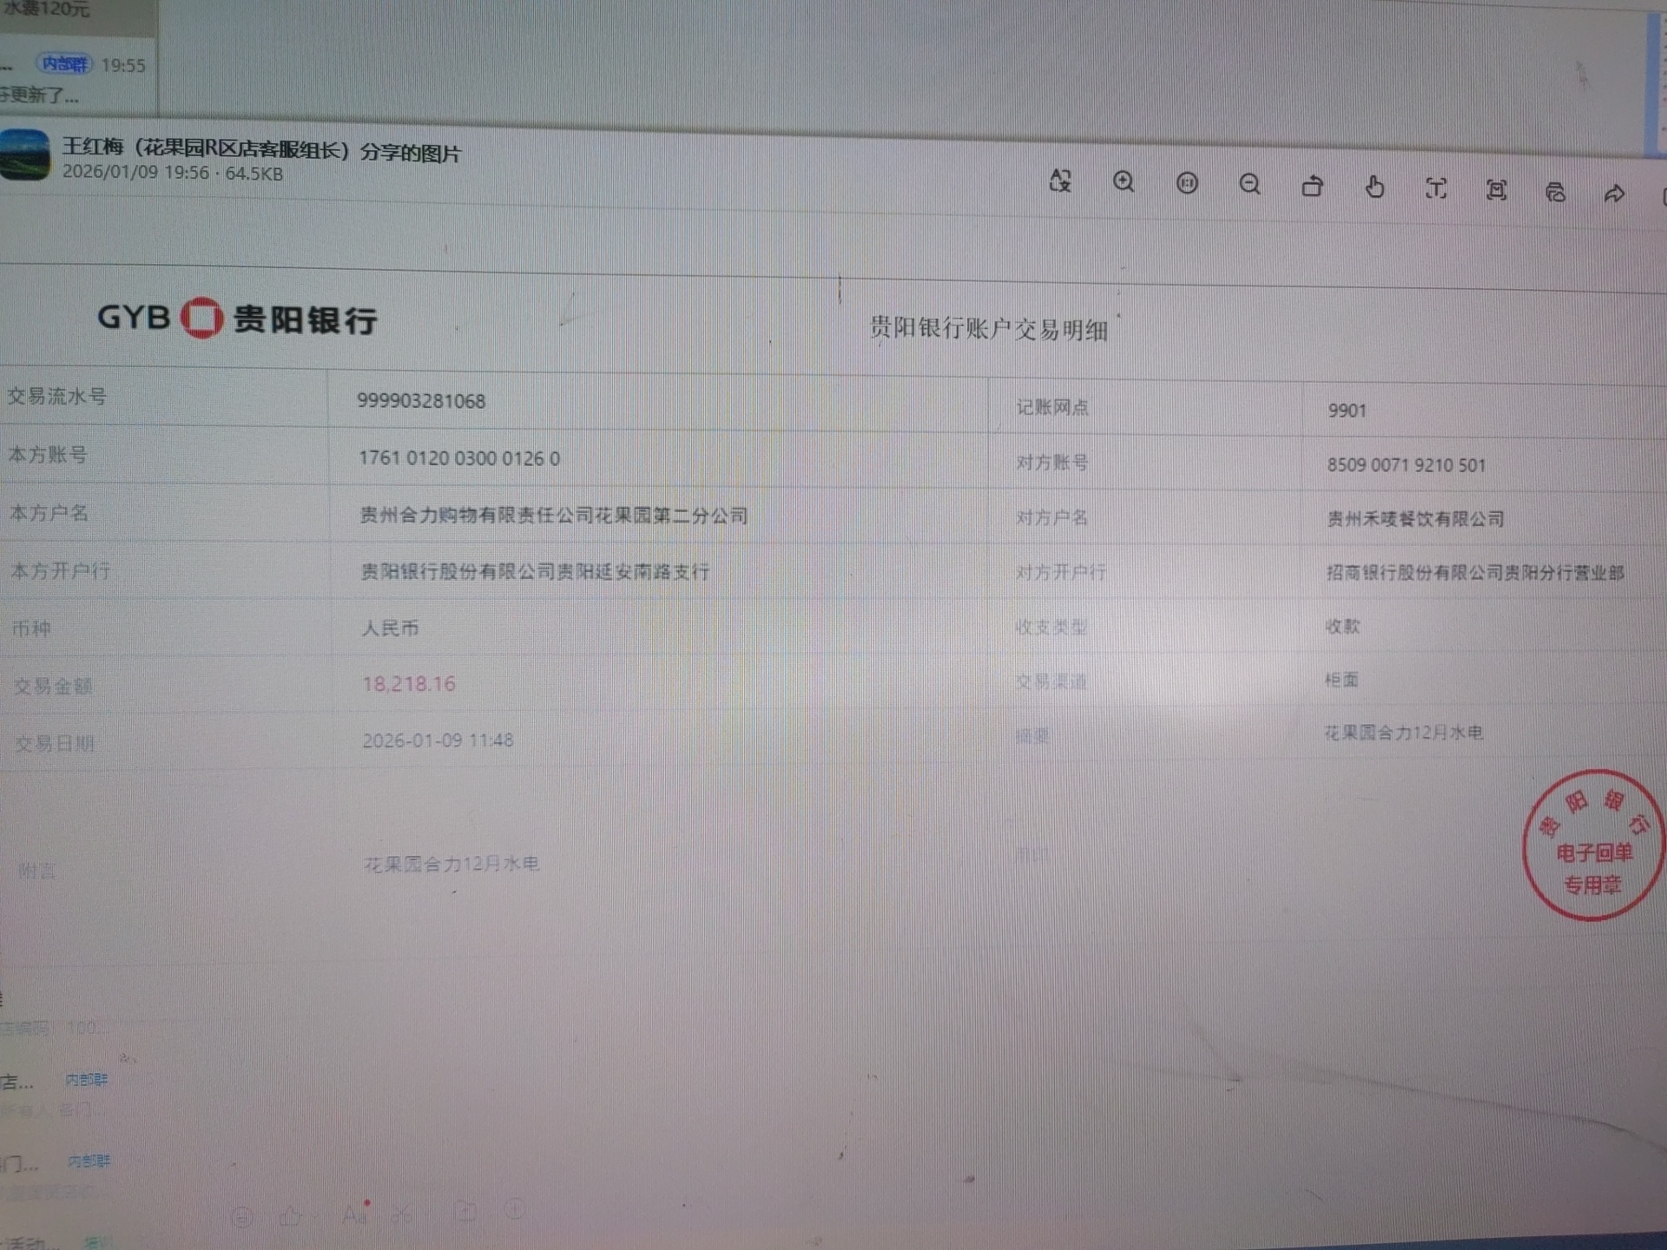1667x1250 pixels.
Task: Zoom out of the shared image
Action: [x=1249, y=184]
